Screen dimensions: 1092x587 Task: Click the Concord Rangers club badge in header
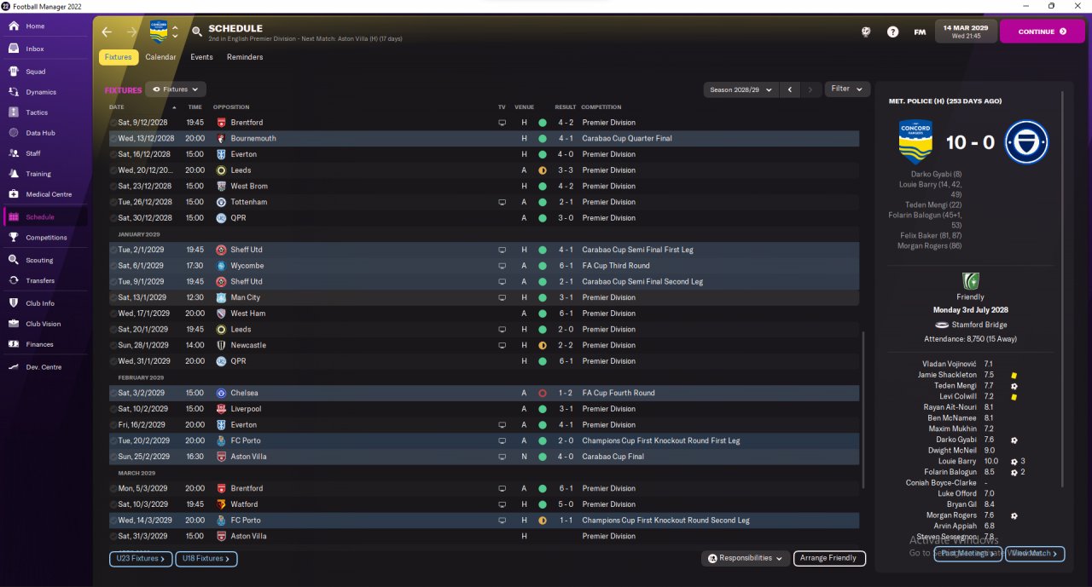pyautogui.click(x=159, y=32)
